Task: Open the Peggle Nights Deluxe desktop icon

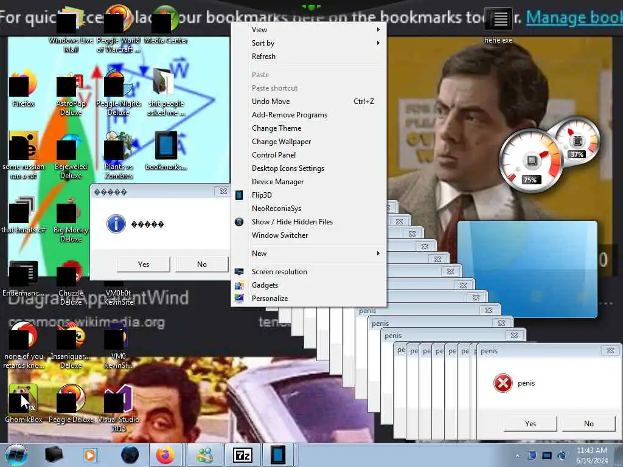Action: pyautogui.click(x=119, y=93)
